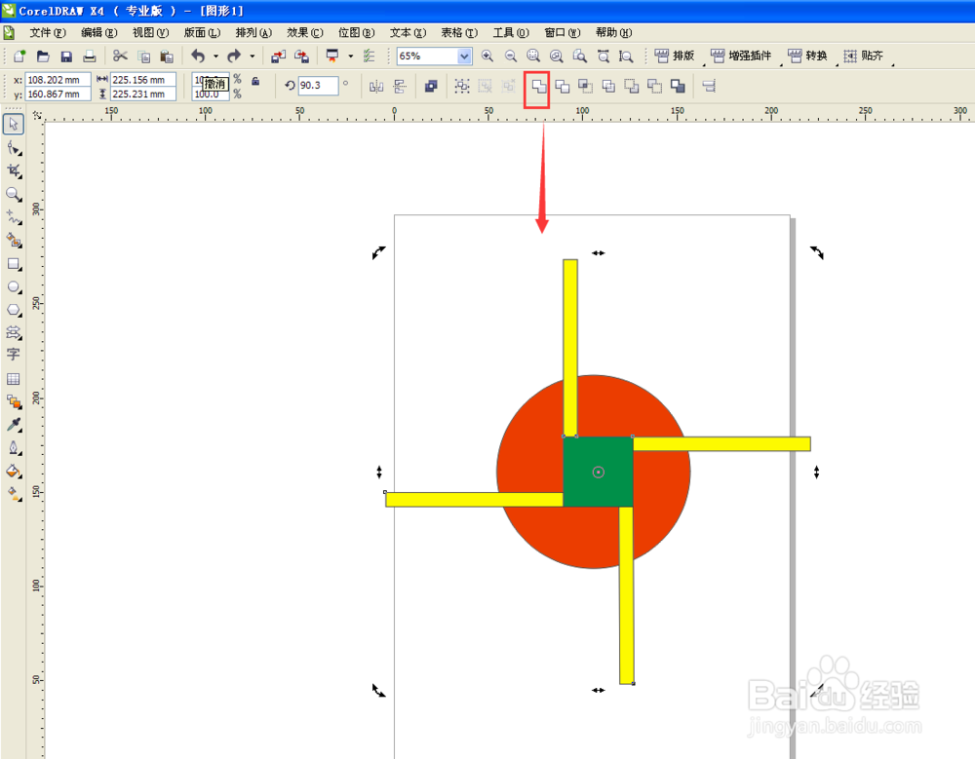Click the Zoom out magnifier icon
The image size is (975, 759).
[x=511, y=56]
